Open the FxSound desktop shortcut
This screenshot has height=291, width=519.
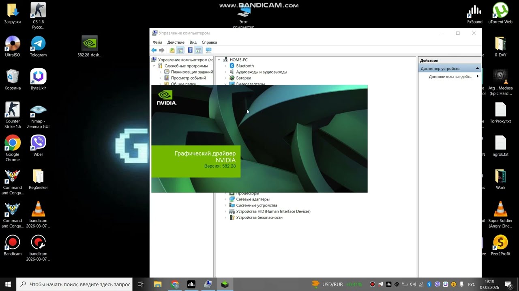pyautogui.click(x=475, y=13)
